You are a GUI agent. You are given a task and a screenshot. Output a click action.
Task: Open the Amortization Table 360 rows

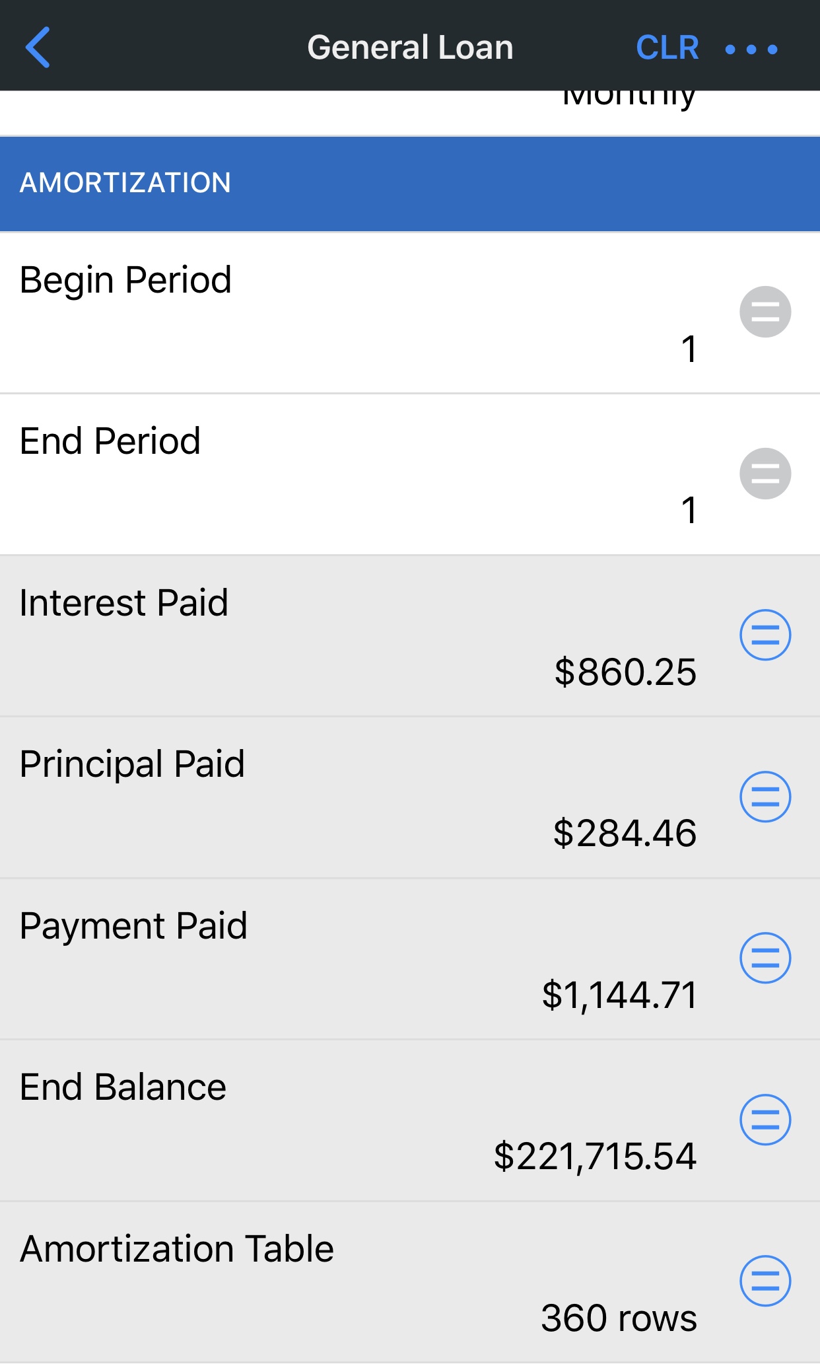coord(619,1318)
